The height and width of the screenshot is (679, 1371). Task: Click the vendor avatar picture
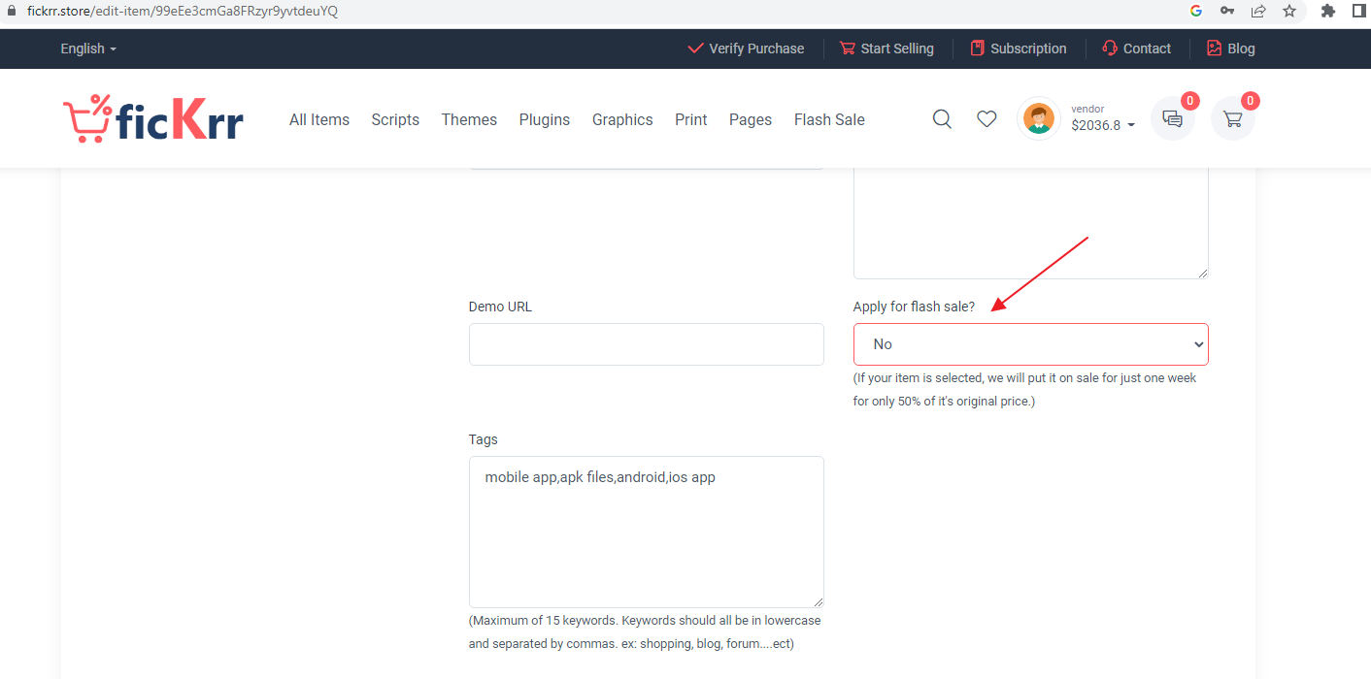pos(1039,118)
